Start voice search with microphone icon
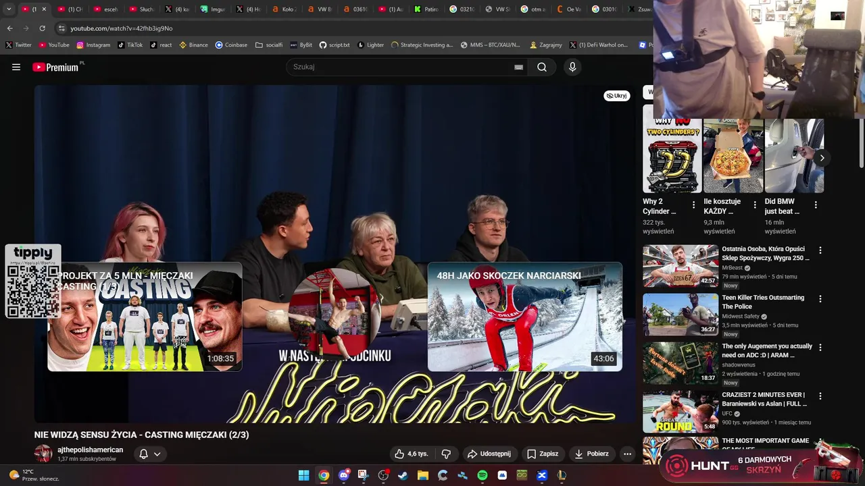Screen dimensions: 865x486 point(572,67)
